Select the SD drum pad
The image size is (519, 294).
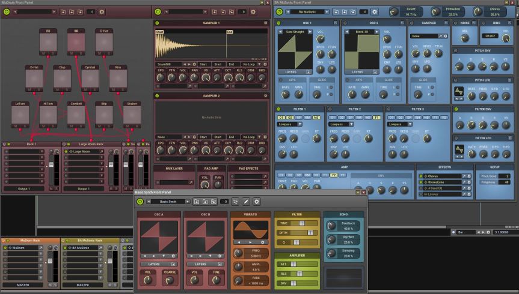76,41
